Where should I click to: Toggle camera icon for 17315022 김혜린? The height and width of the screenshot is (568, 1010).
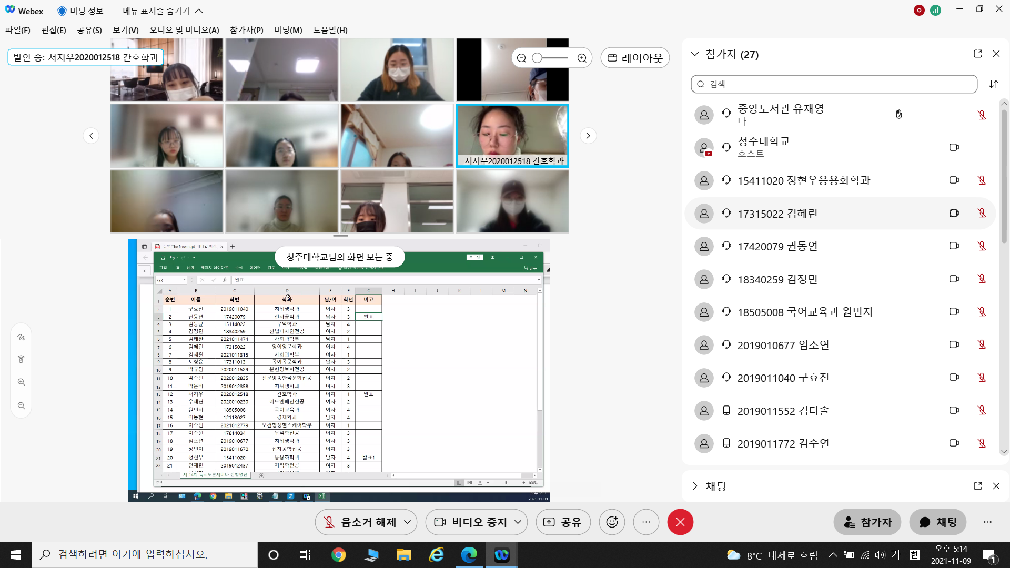[954, 213]
